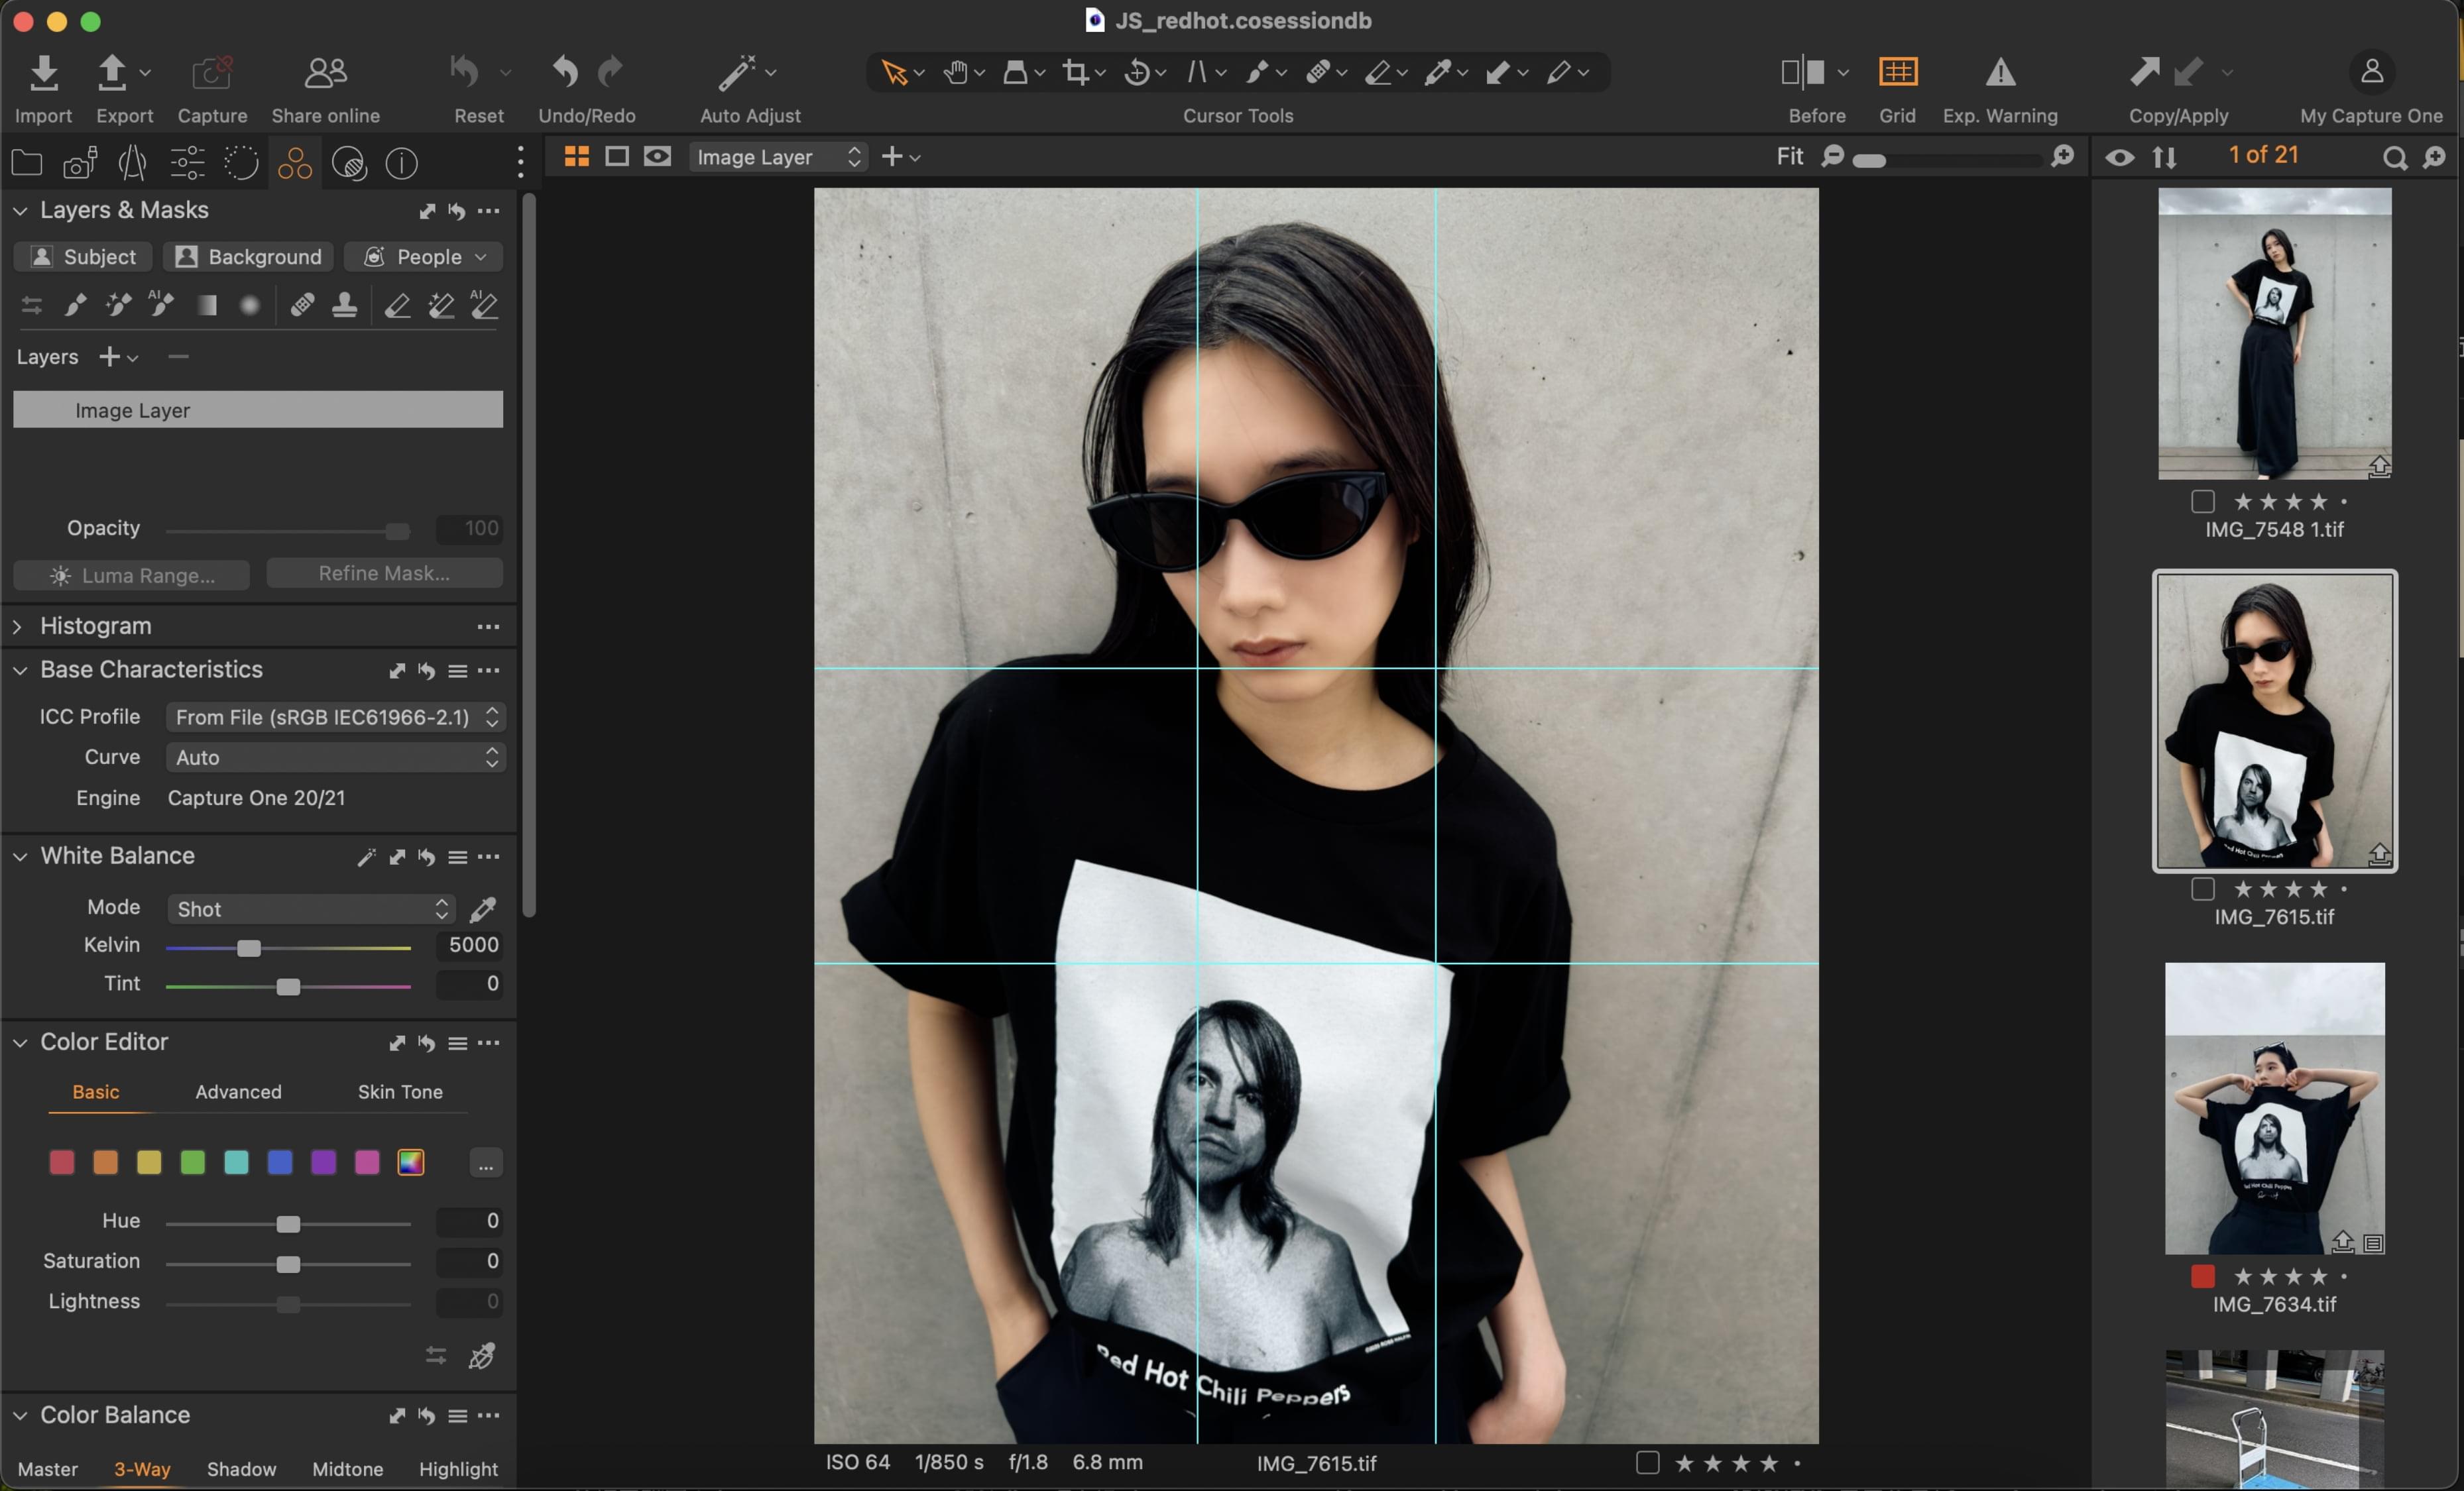Open the Color Balance Highlight tab
The height and width of the screenshot is (1491, 2464).
coord(458,1468)
